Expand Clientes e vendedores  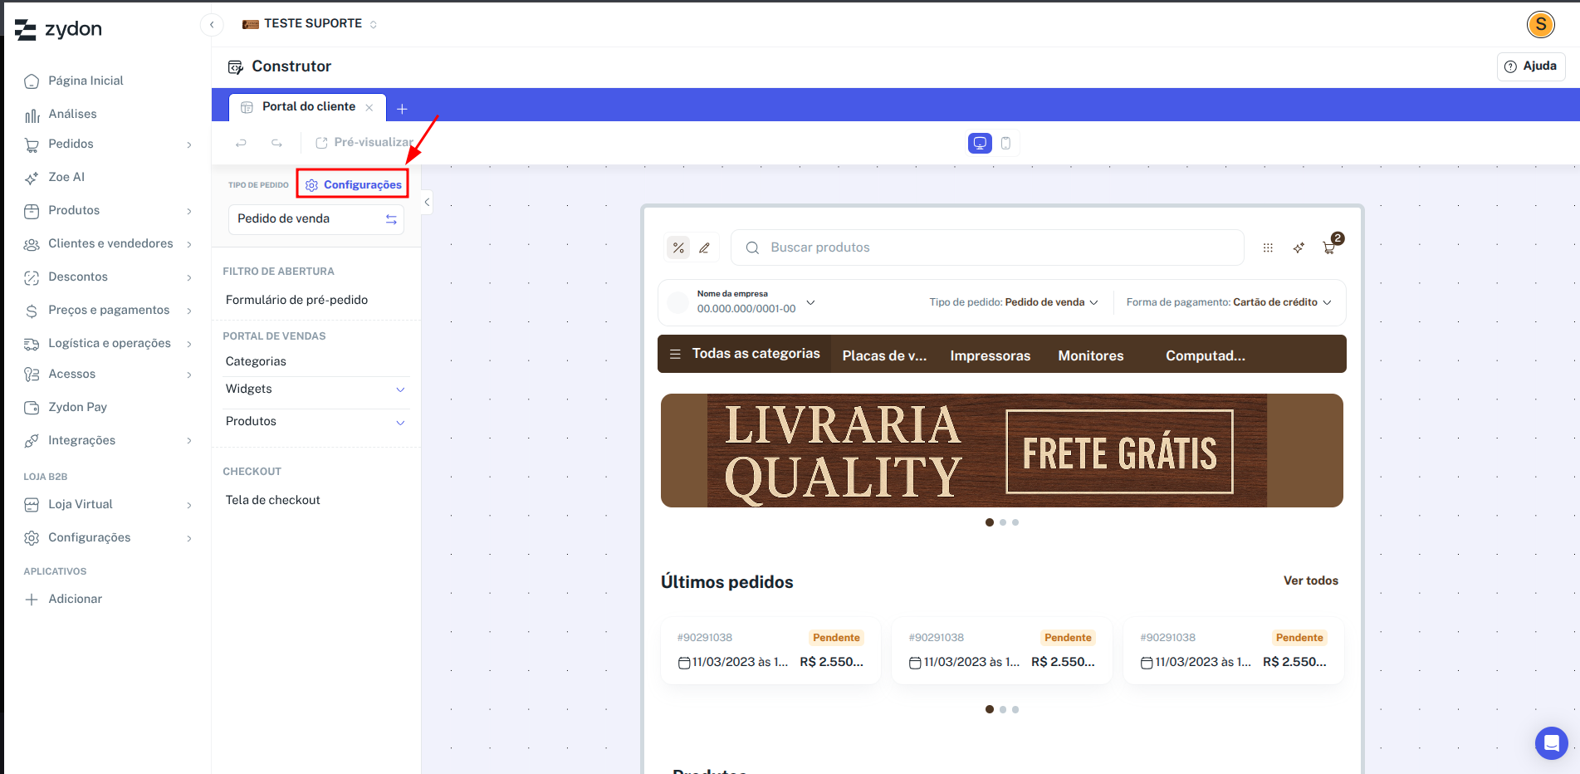(x=108, y=243)
